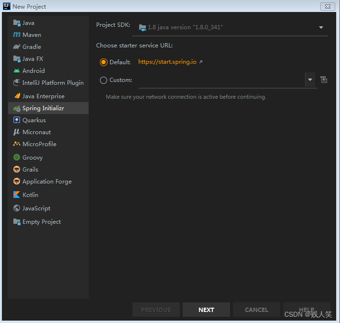Click the PREVIOUS button
This screenshot has height=323, width=340.
coord(156,310)
